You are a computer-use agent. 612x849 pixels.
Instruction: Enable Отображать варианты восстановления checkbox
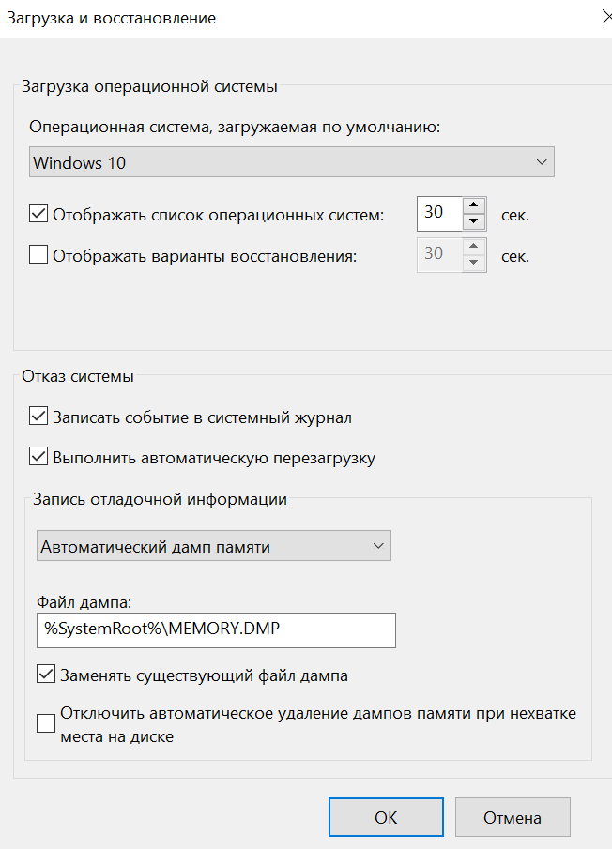[38, 254]
